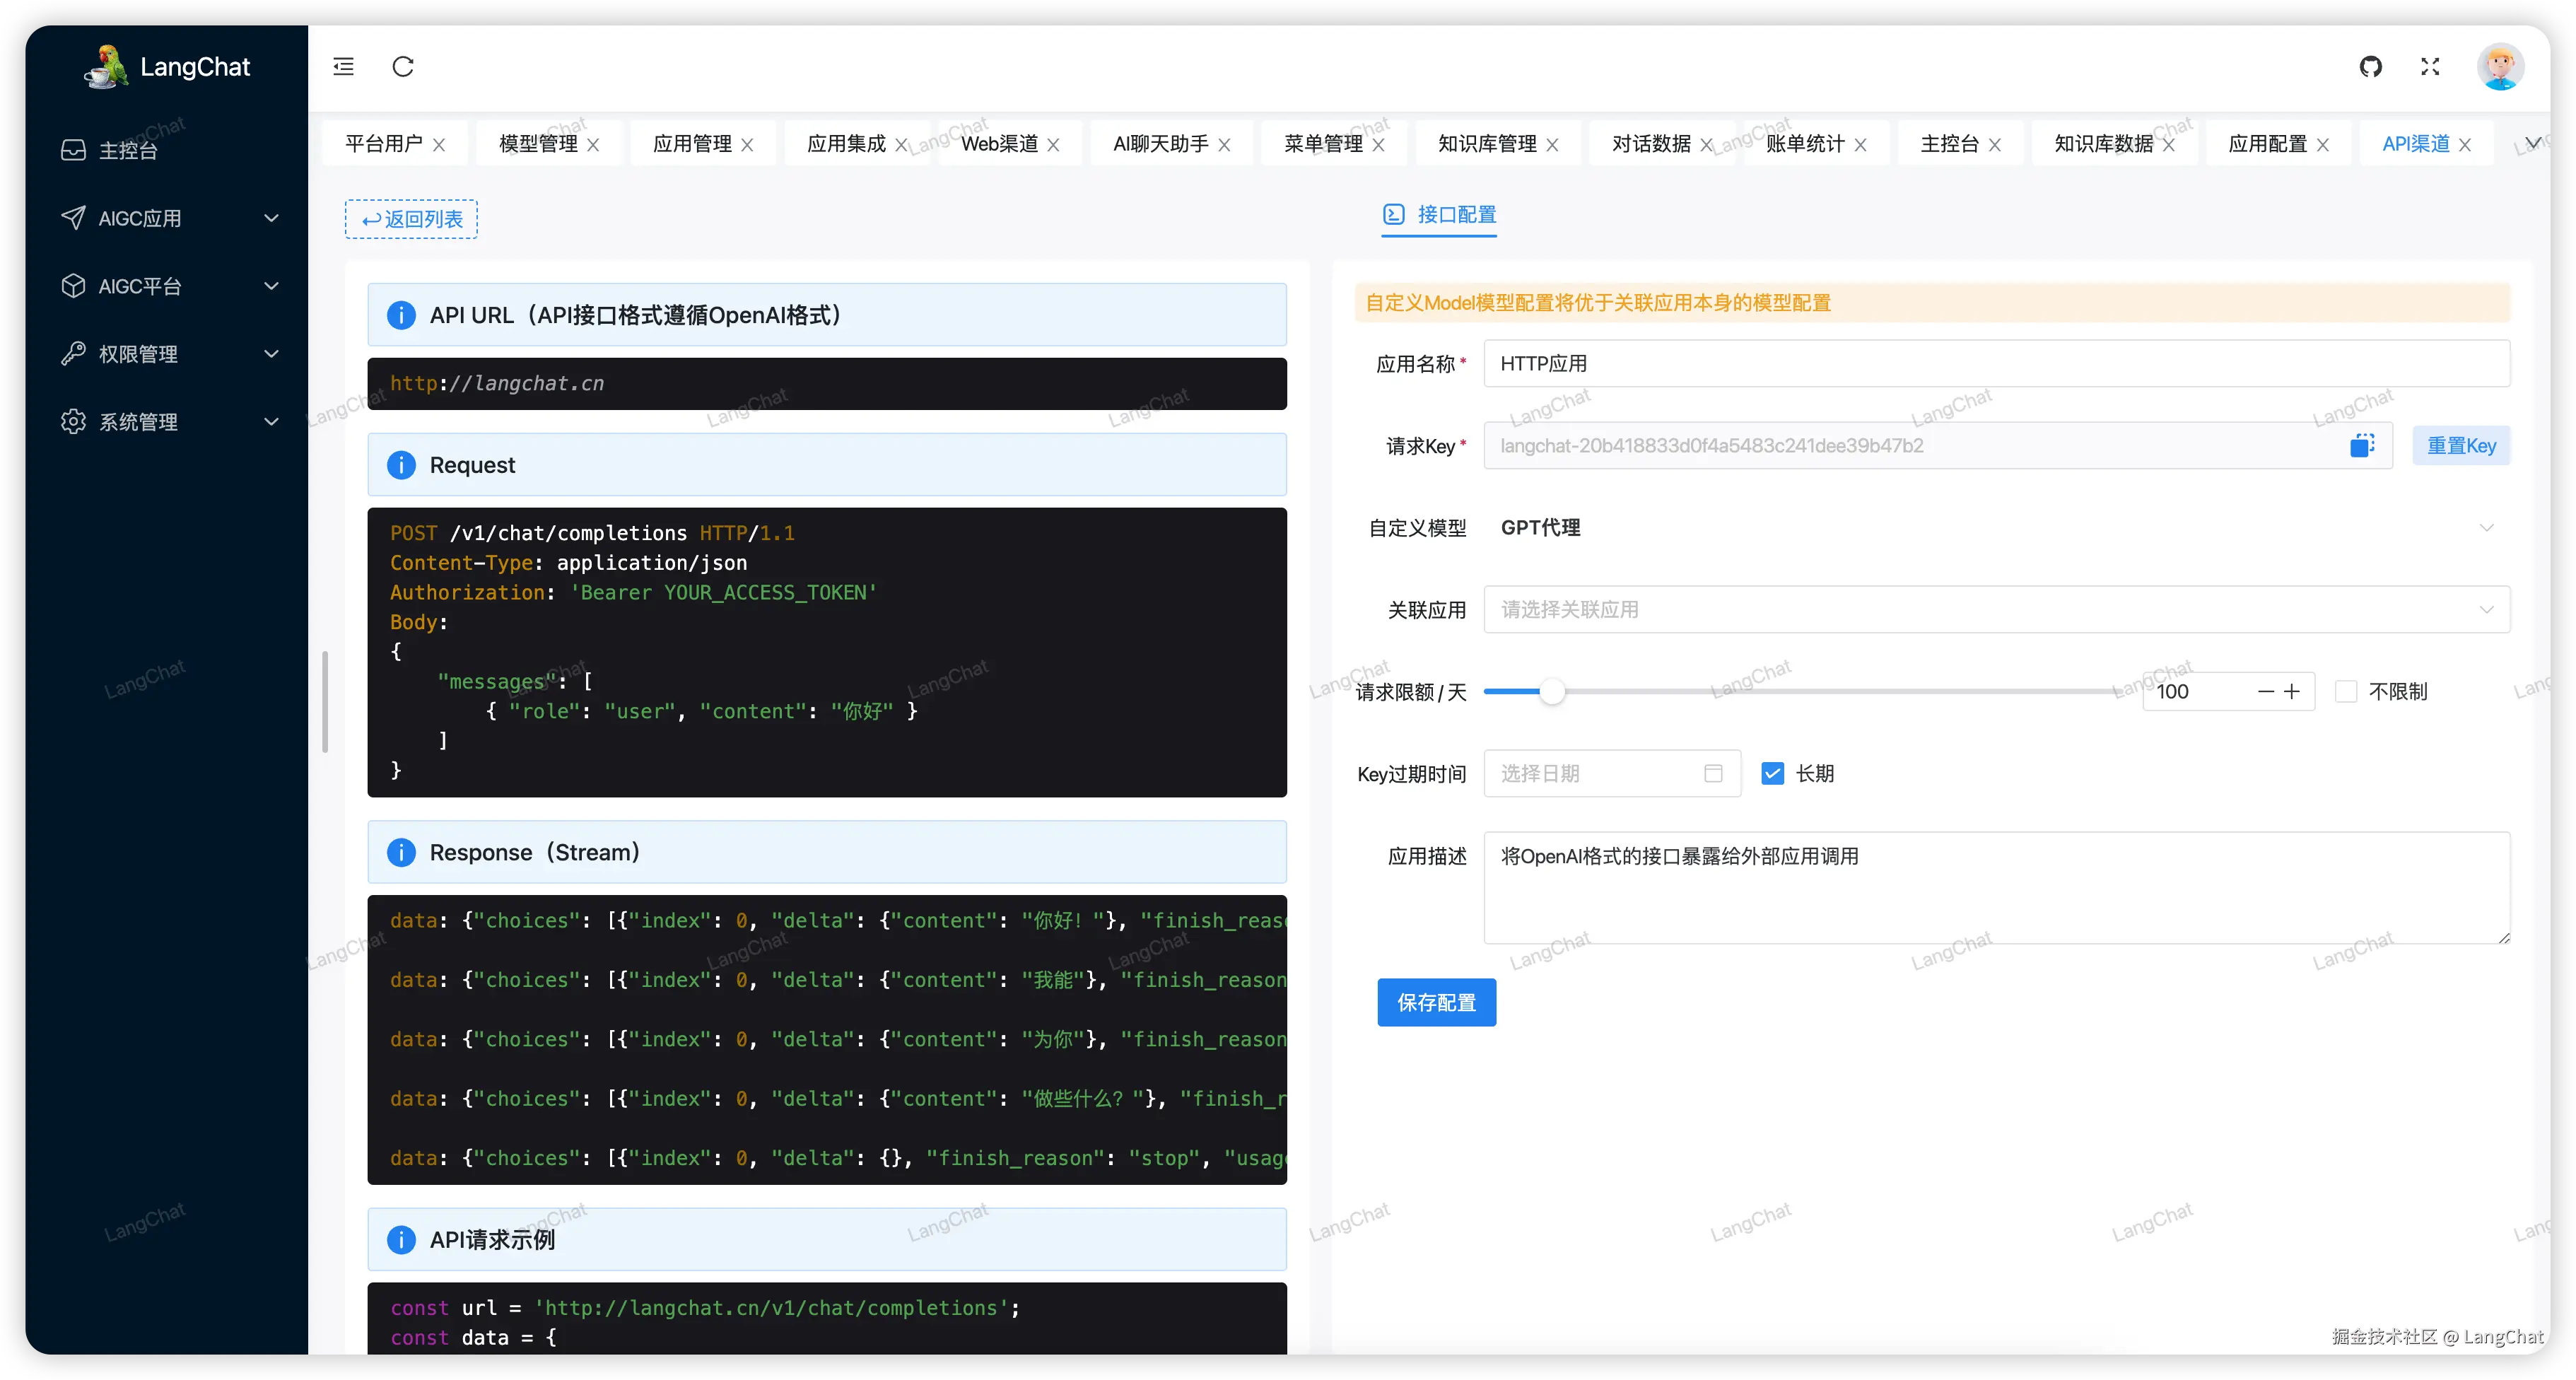This screenshot has height=1380, width=2576.
Task: Click the plus stepper for request limit
Action: coord(2292,692)
